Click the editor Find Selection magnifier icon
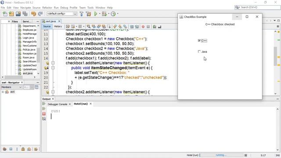The height and width of the screenshot is (158, 281). (x=89, y=26)
